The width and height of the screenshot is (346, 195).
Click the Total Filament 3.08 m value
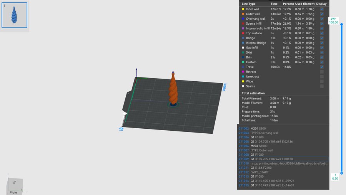tap(274, 98)
